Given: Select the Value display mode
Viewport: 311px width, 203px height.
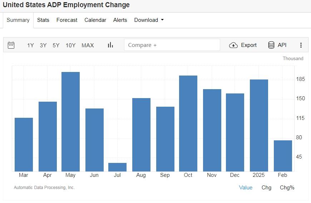Looking at the screenshot, I should tap(246, 188).
